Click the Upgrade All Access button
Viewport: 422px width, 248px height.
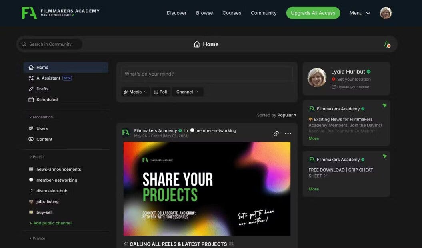(x=313, y=13)
